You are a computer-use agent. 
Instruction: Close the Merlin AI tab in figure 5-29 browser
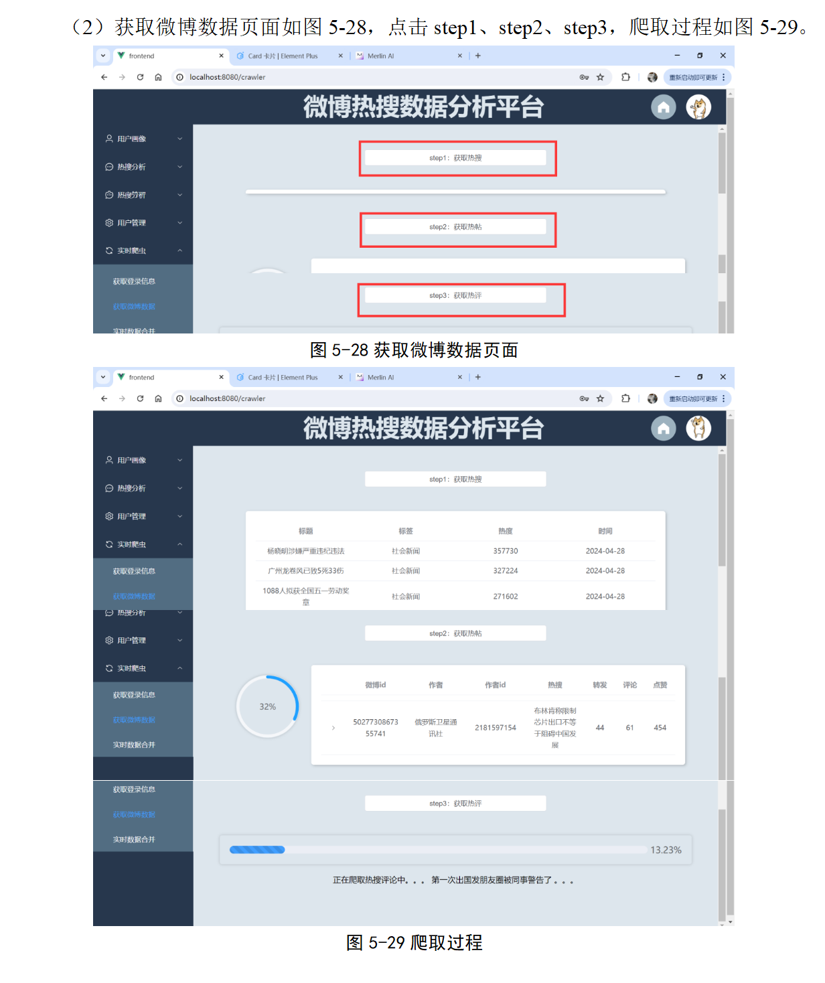point(460,378)
